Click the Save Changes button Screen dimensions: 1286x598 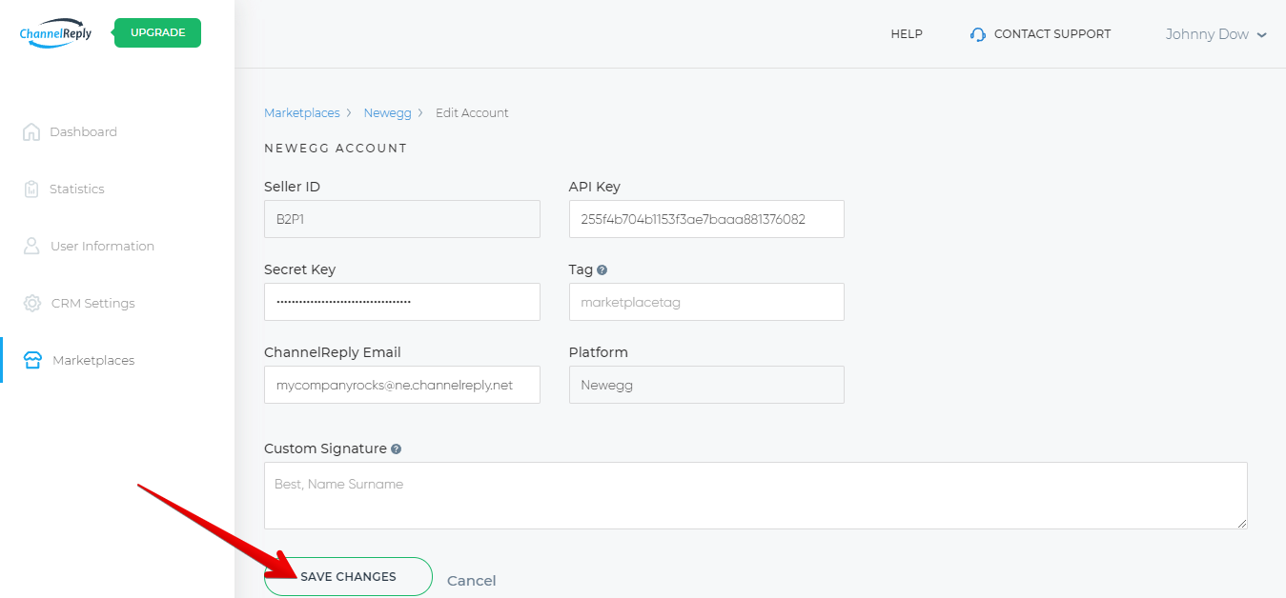click(348, 576)
